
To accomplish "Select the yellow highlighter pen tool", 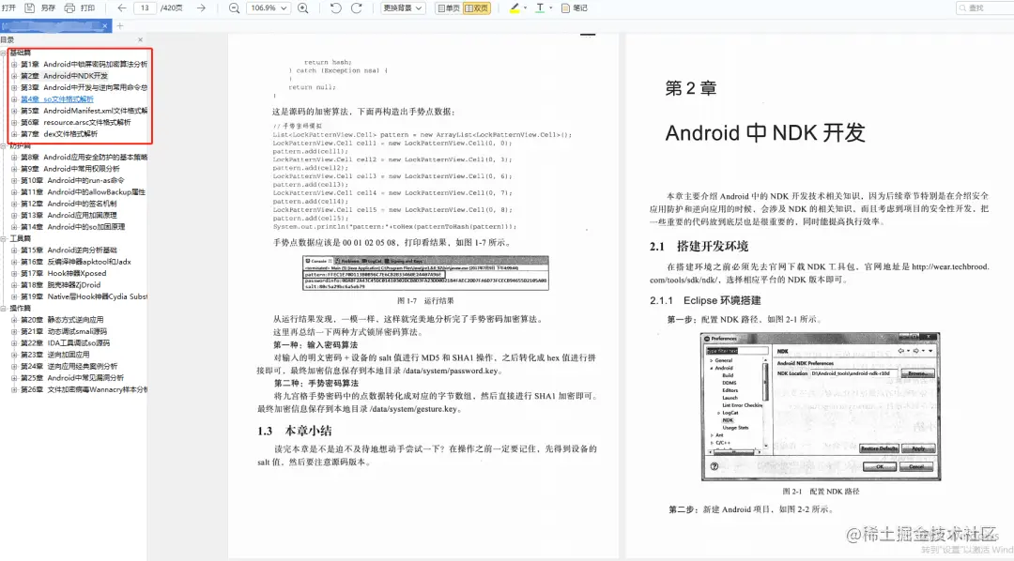I will pyautogui.click(x=515, y=8).
